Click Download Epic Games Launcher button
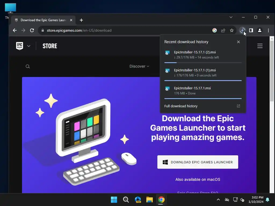The image size is (275, 206). 198,162
